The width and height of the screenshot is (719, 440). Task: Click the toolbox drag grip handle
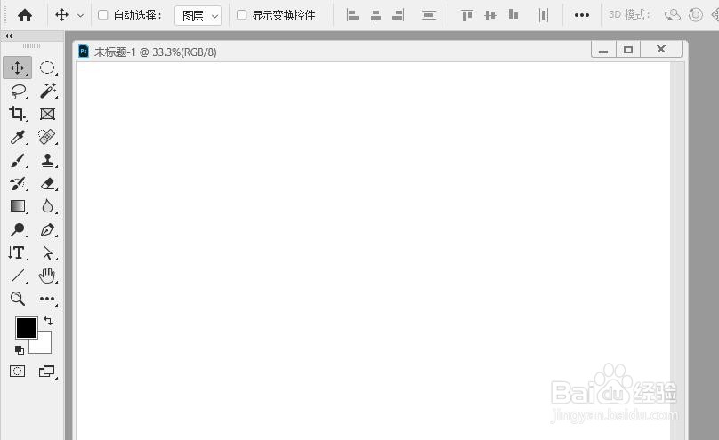pyautogui.click(x=32, y=46)
